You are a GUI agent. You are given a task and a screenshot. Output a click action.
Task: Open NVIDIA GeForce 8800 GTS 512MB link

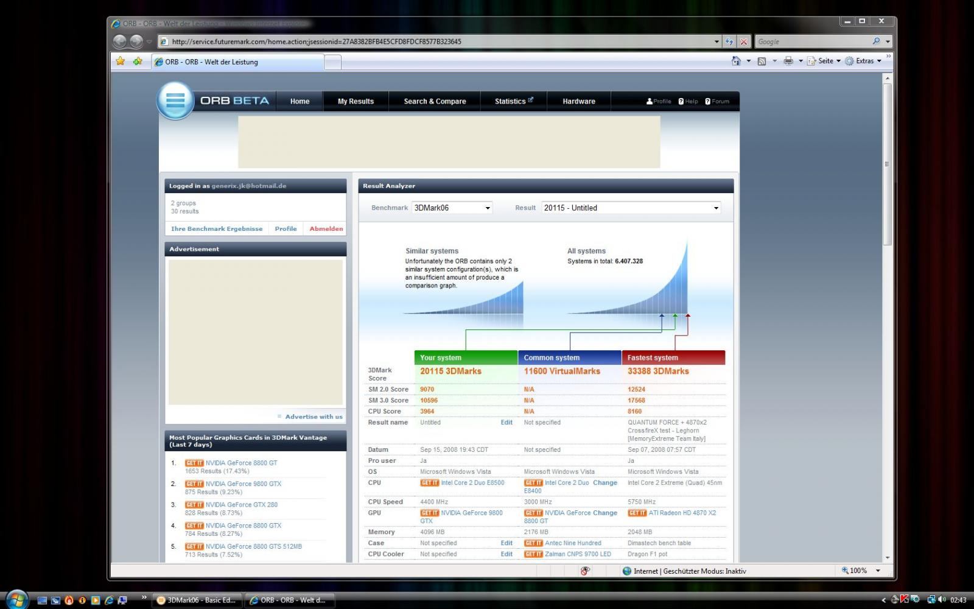point(253,546)
